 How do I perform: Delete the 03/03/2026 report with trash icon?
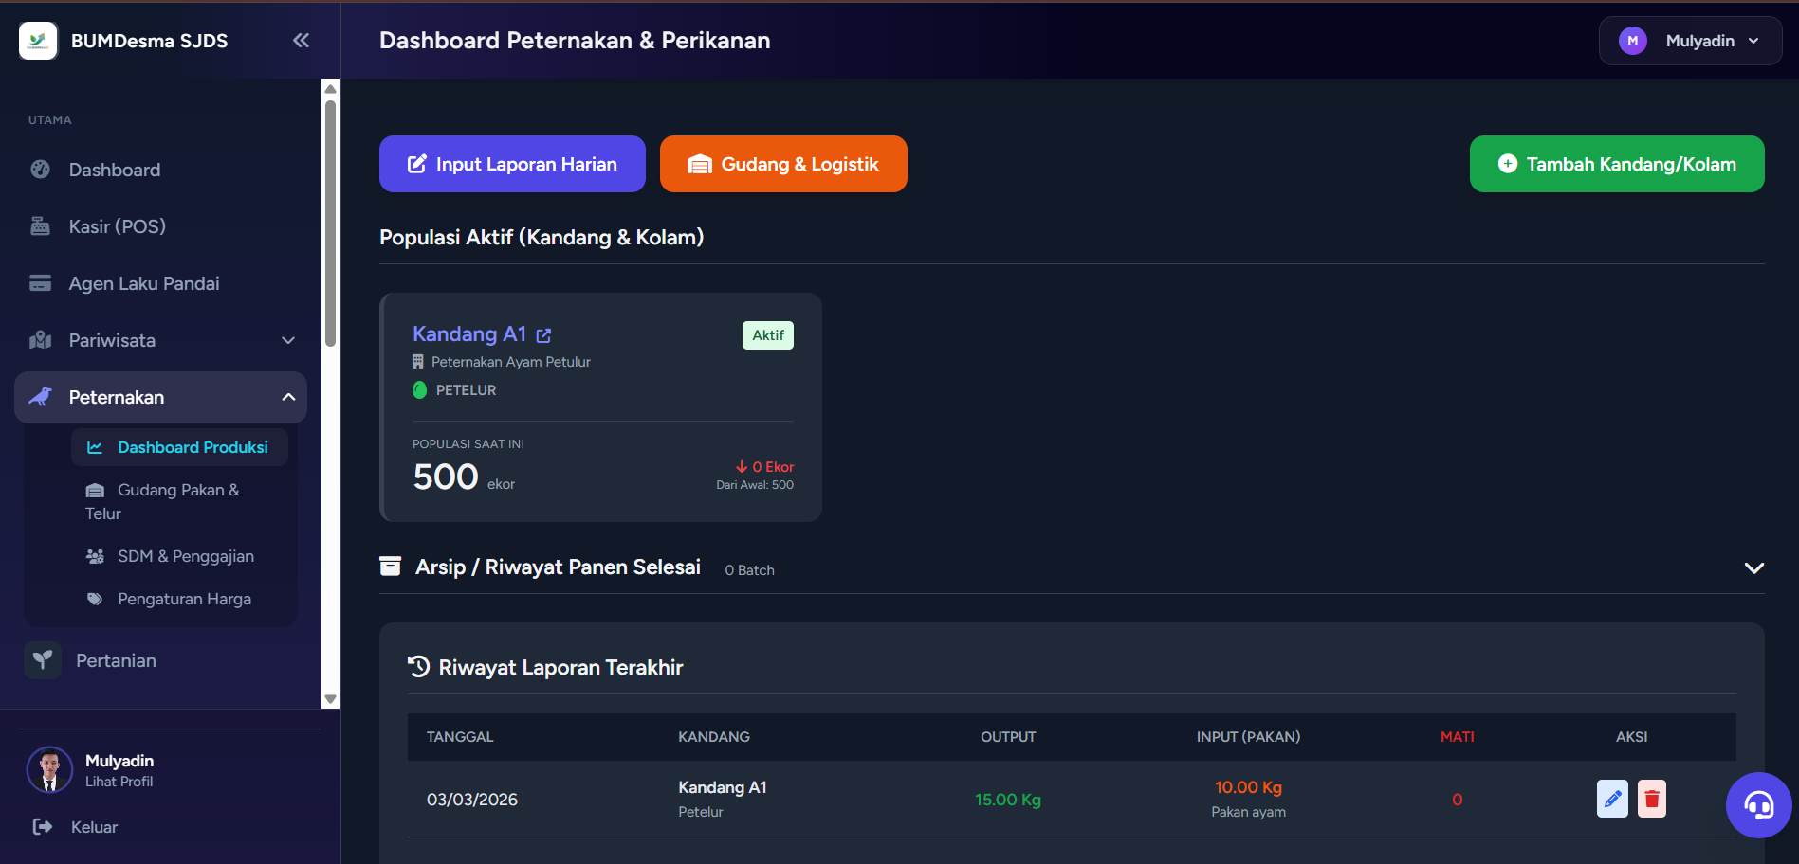coord(1651,799)
